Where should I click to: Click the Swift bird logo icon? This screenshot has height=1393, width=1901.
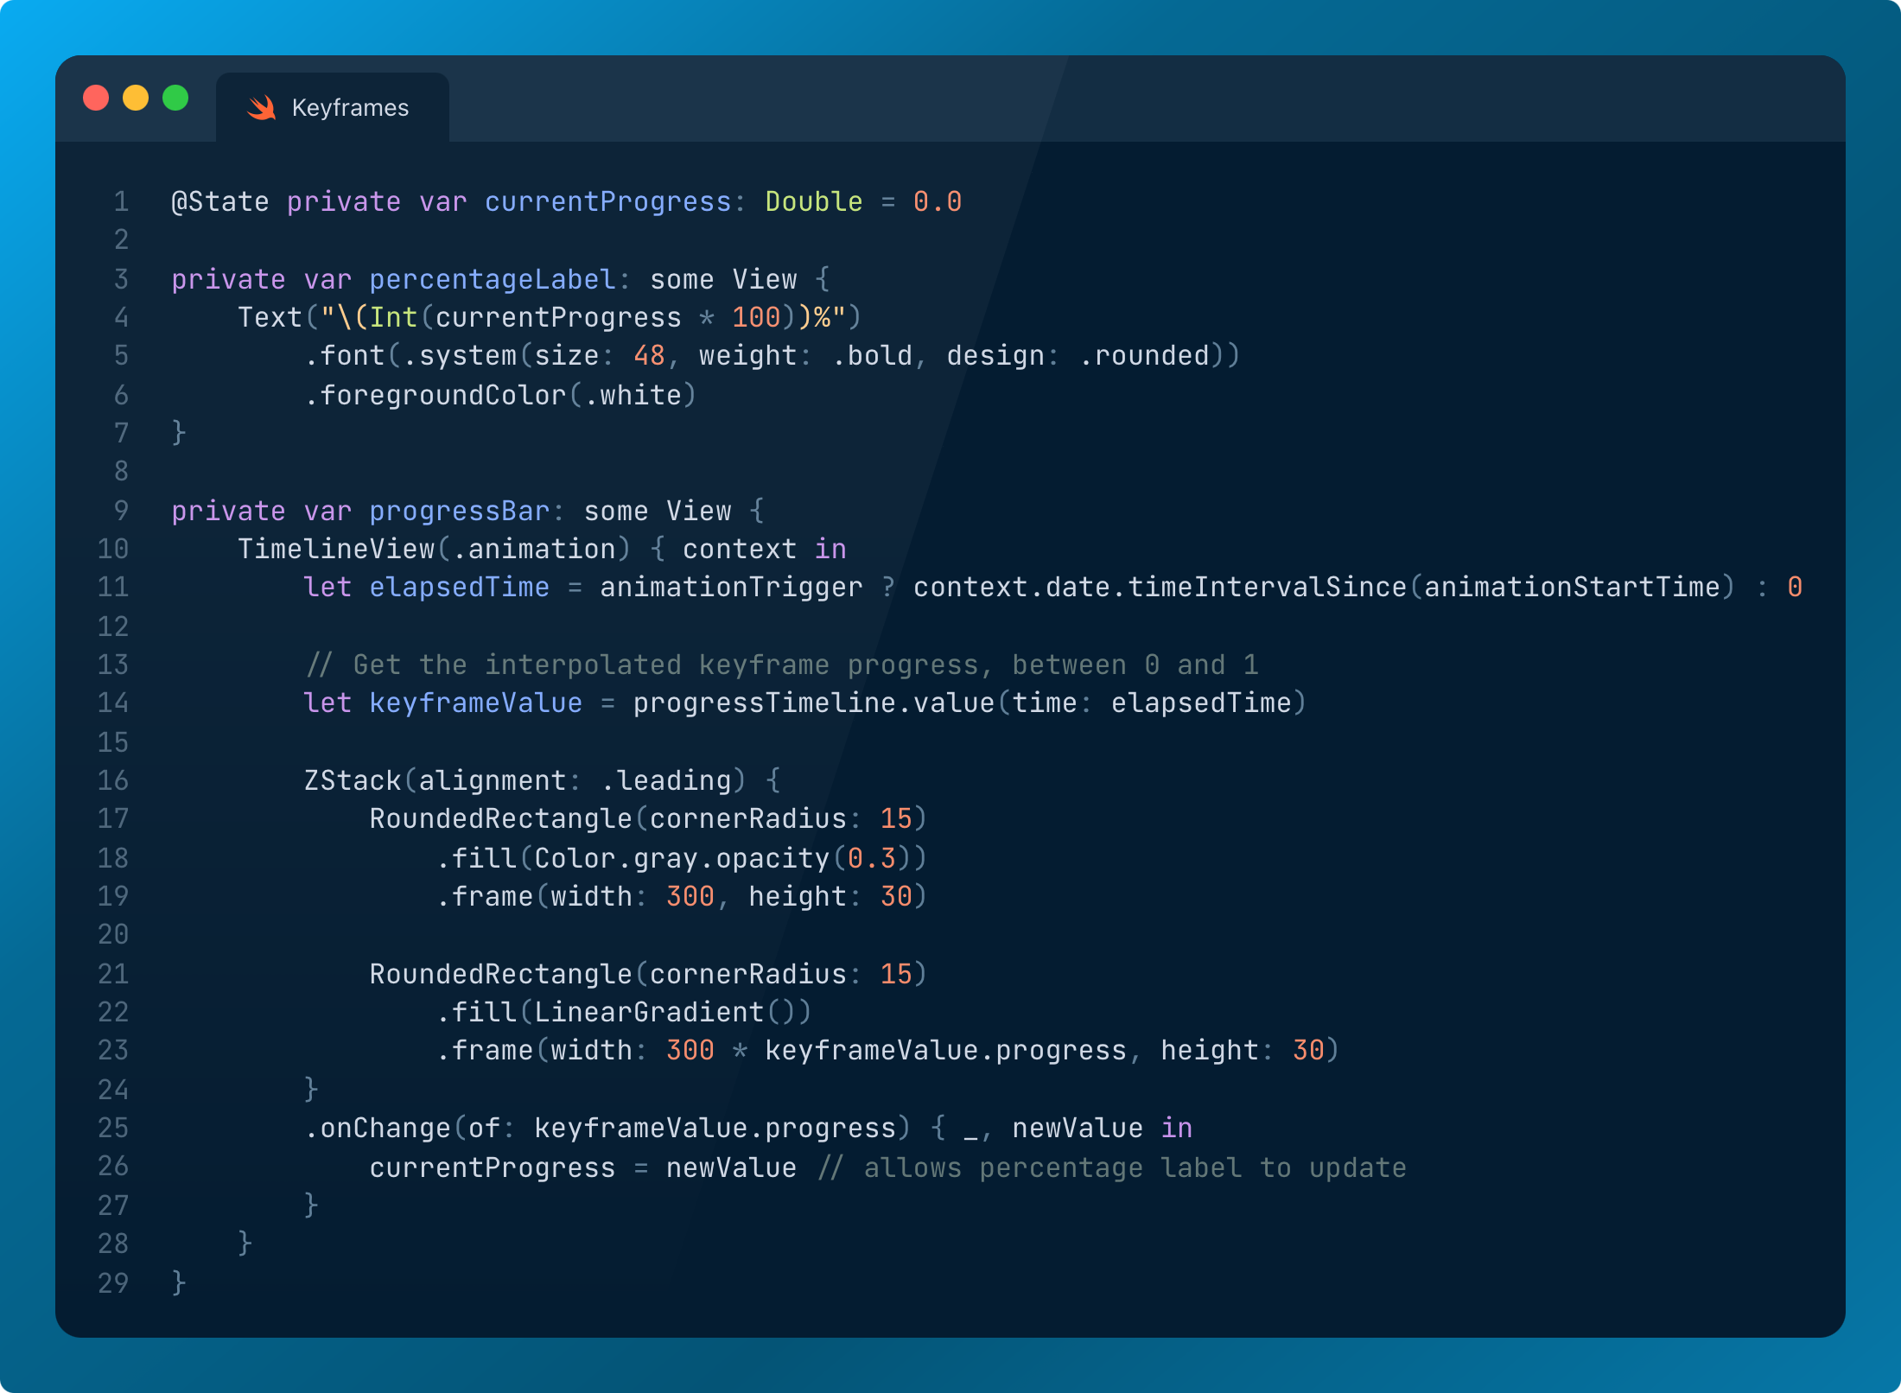[261, 108]
